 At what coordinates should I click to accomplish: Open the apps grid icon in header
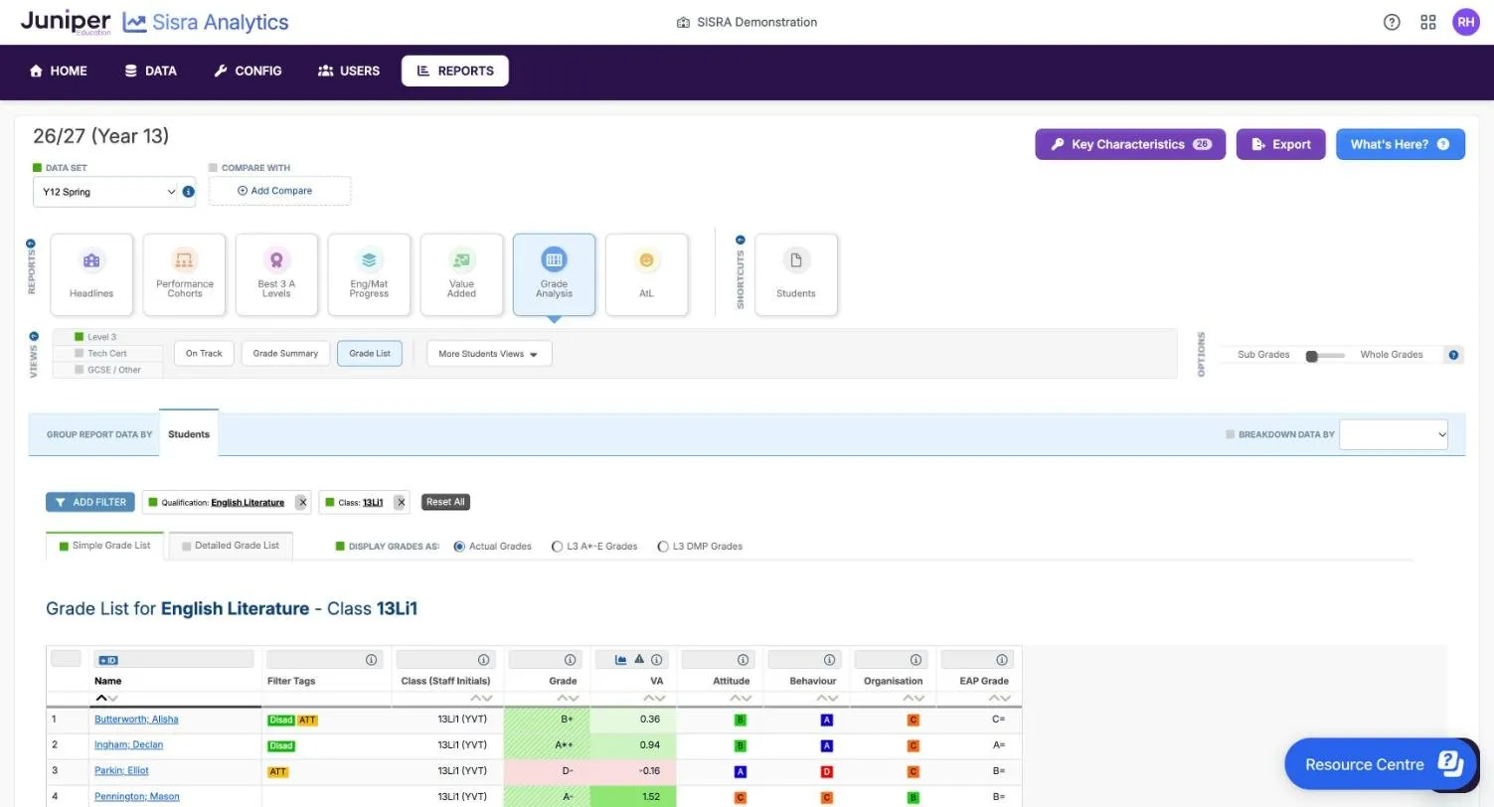click(x=1428, y=22)
